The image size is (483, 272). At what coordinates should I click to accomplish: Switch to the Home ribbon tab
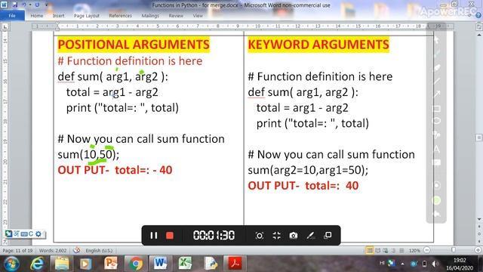(x=37, y=15)
